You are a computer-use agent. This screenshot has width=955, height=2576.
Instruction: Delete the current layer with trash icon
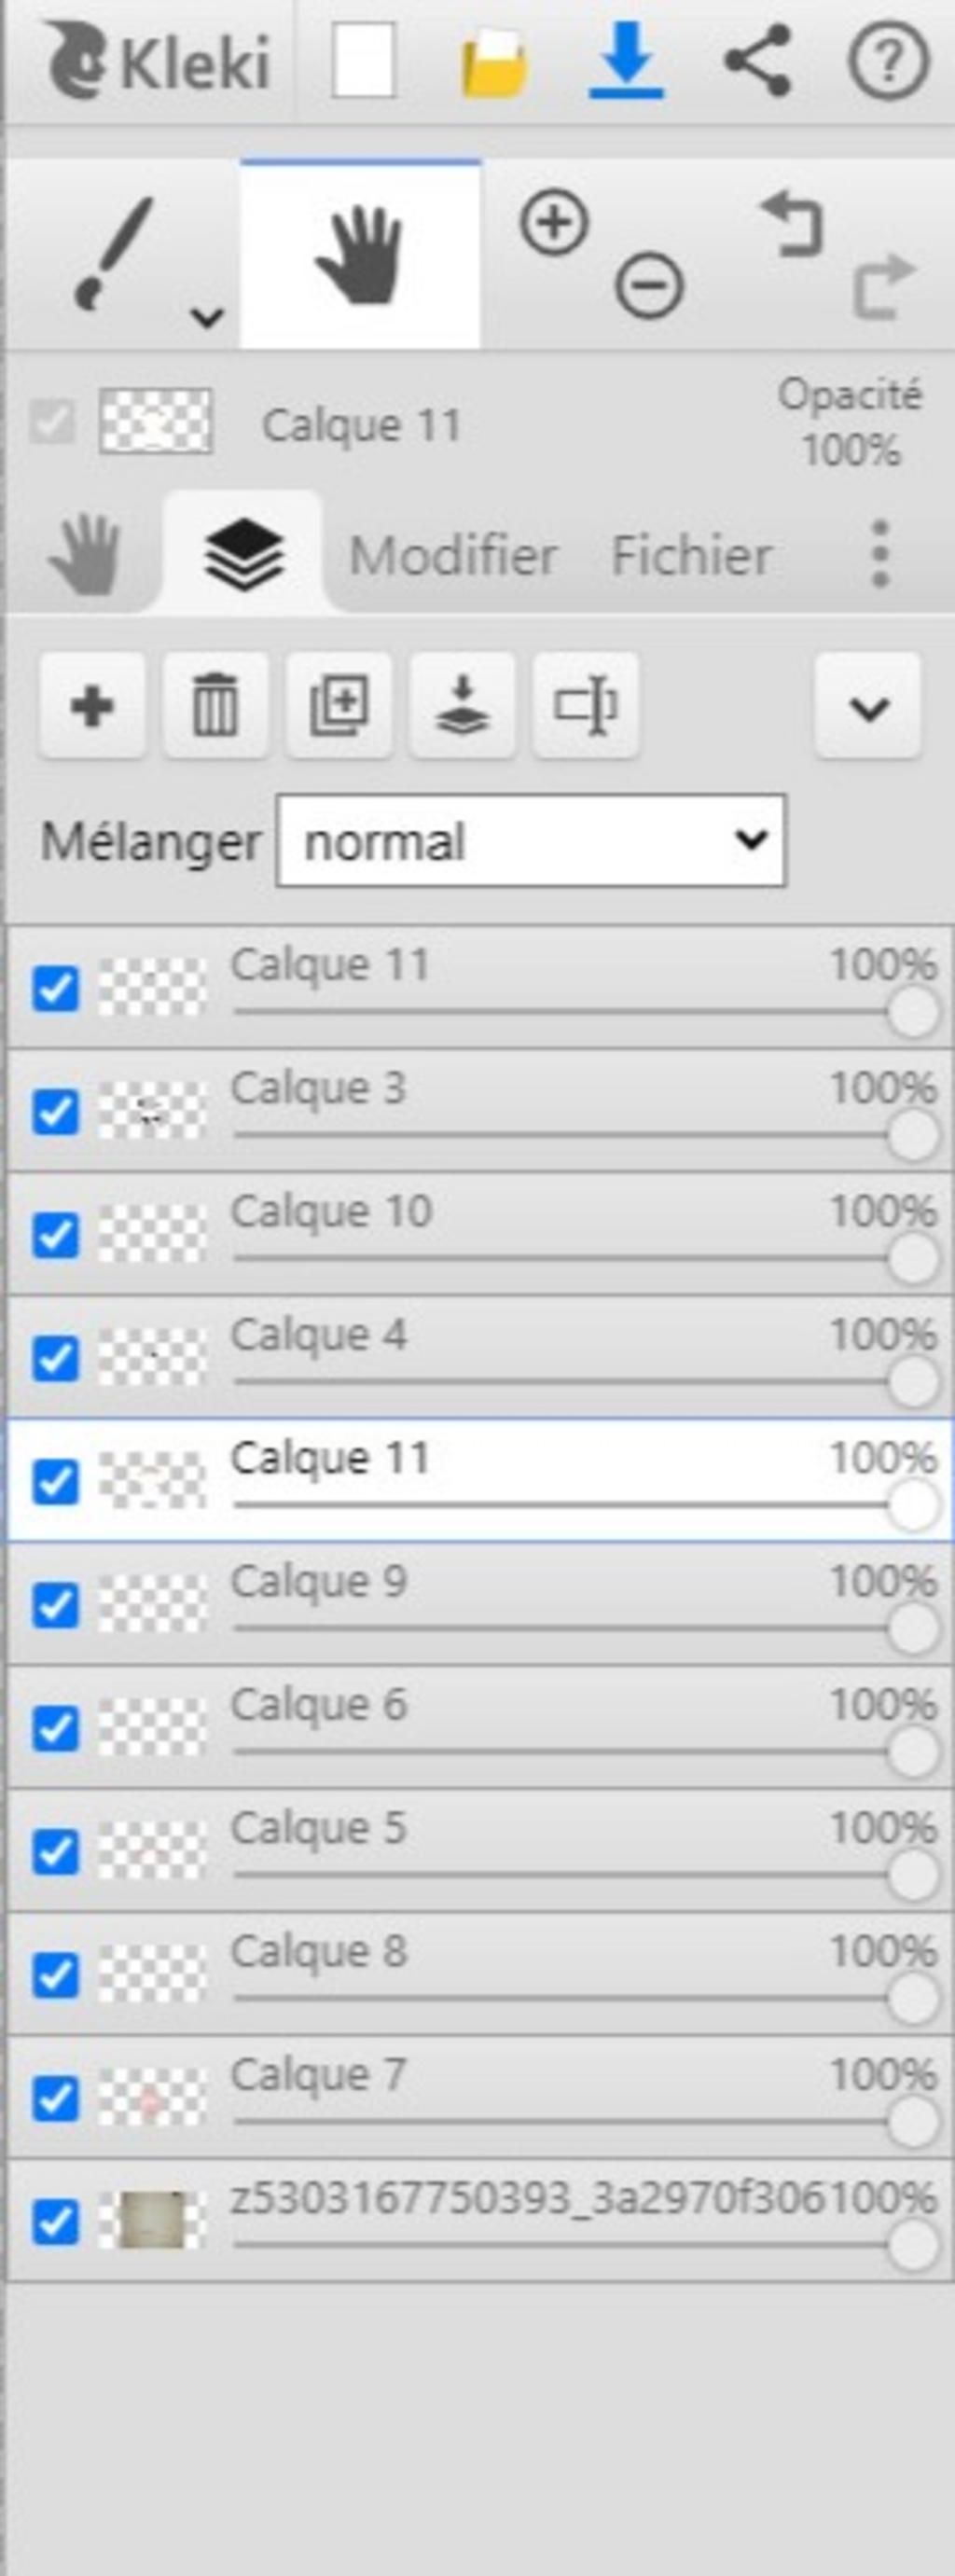point(215,707)
